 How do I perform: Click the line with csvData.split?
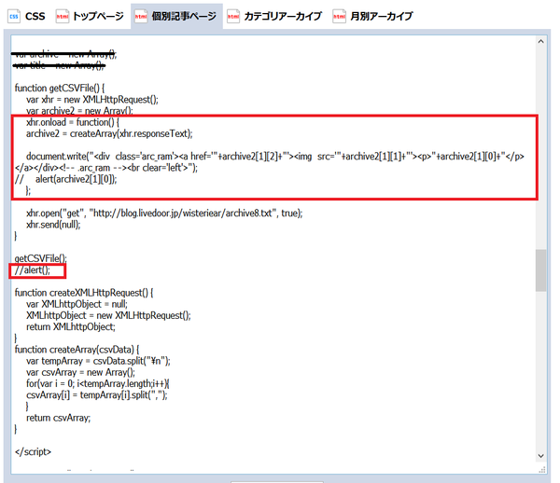point(98,361)
